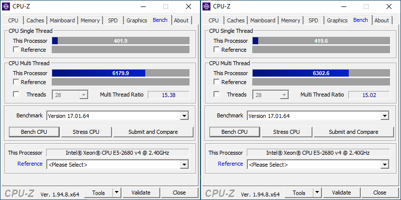Click Validate button in left window
Screen dimensions: 401x200
141,193
